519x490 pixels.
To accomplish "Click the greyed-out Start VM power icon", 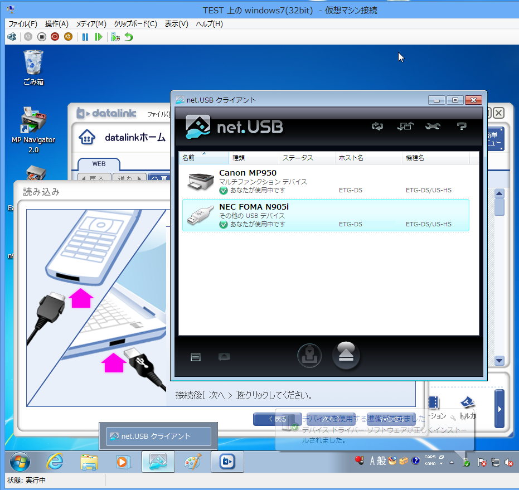I will [x=28, y=37].
